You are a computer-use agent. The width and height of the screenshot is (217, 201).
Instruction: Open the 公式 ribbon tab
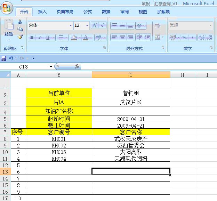pos(88,12)
